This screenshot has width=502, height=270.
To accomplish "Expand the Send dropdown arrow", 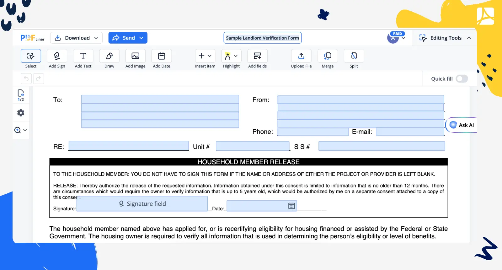I will (141, 38).
